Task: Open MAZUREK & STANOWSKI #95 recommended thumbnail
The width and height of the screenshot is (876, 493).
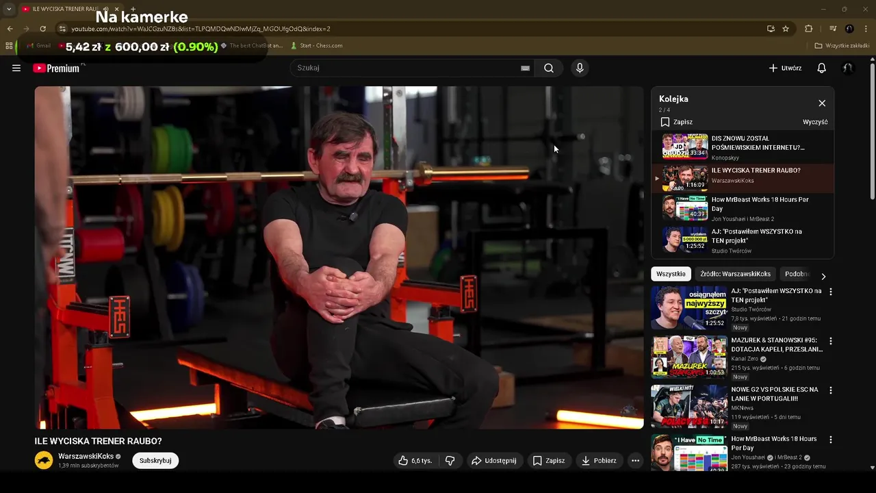Action: coord(689,357)
